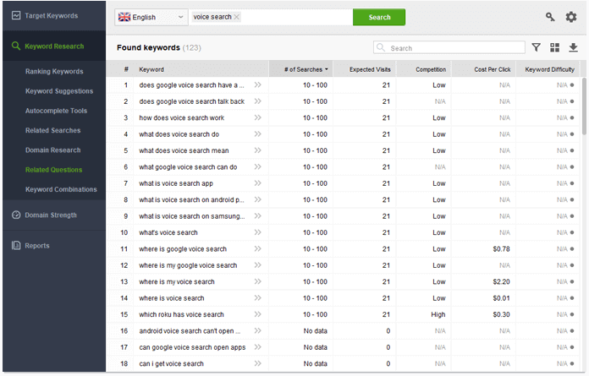Screen dimensions: 589x376
Task: Click the Domain Strength gauge icon
Action: (x=16, y=215)
